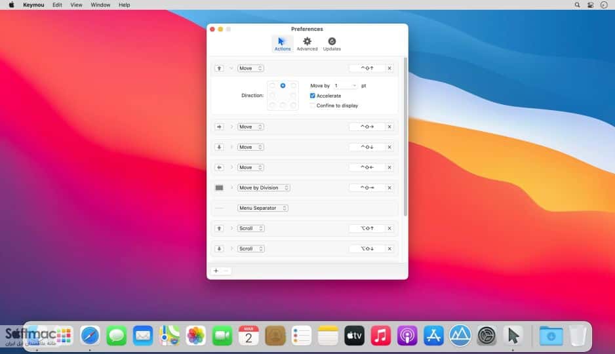Open the View menu
The height and width of the screenshot is (354, 615).
pos(76,5)
